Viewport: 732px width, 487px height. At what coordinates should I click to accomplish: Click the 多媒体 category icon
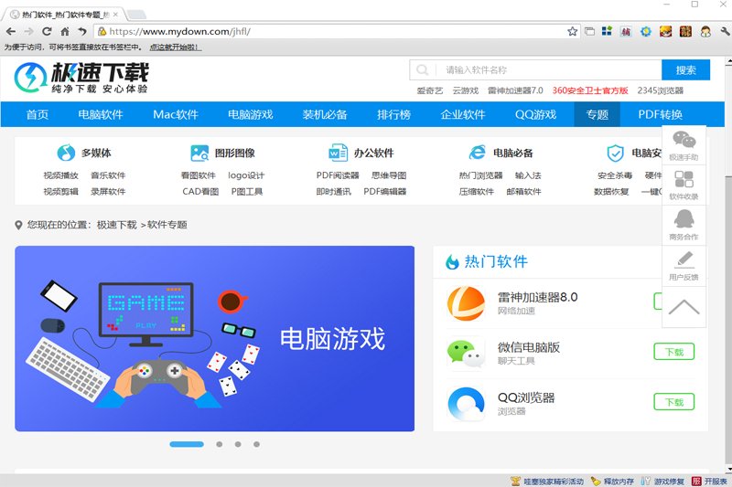click(x=66, y=153)
